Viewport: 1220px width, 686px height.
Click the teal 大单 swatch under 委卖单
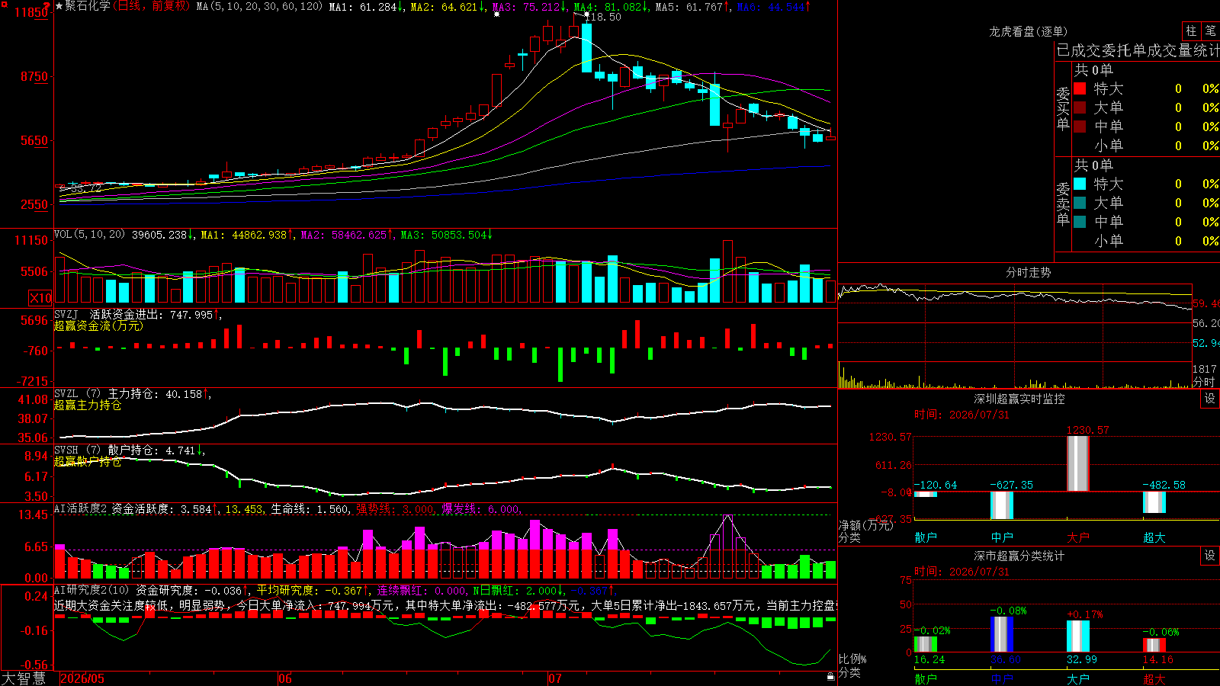click(x=1080, y=203)
